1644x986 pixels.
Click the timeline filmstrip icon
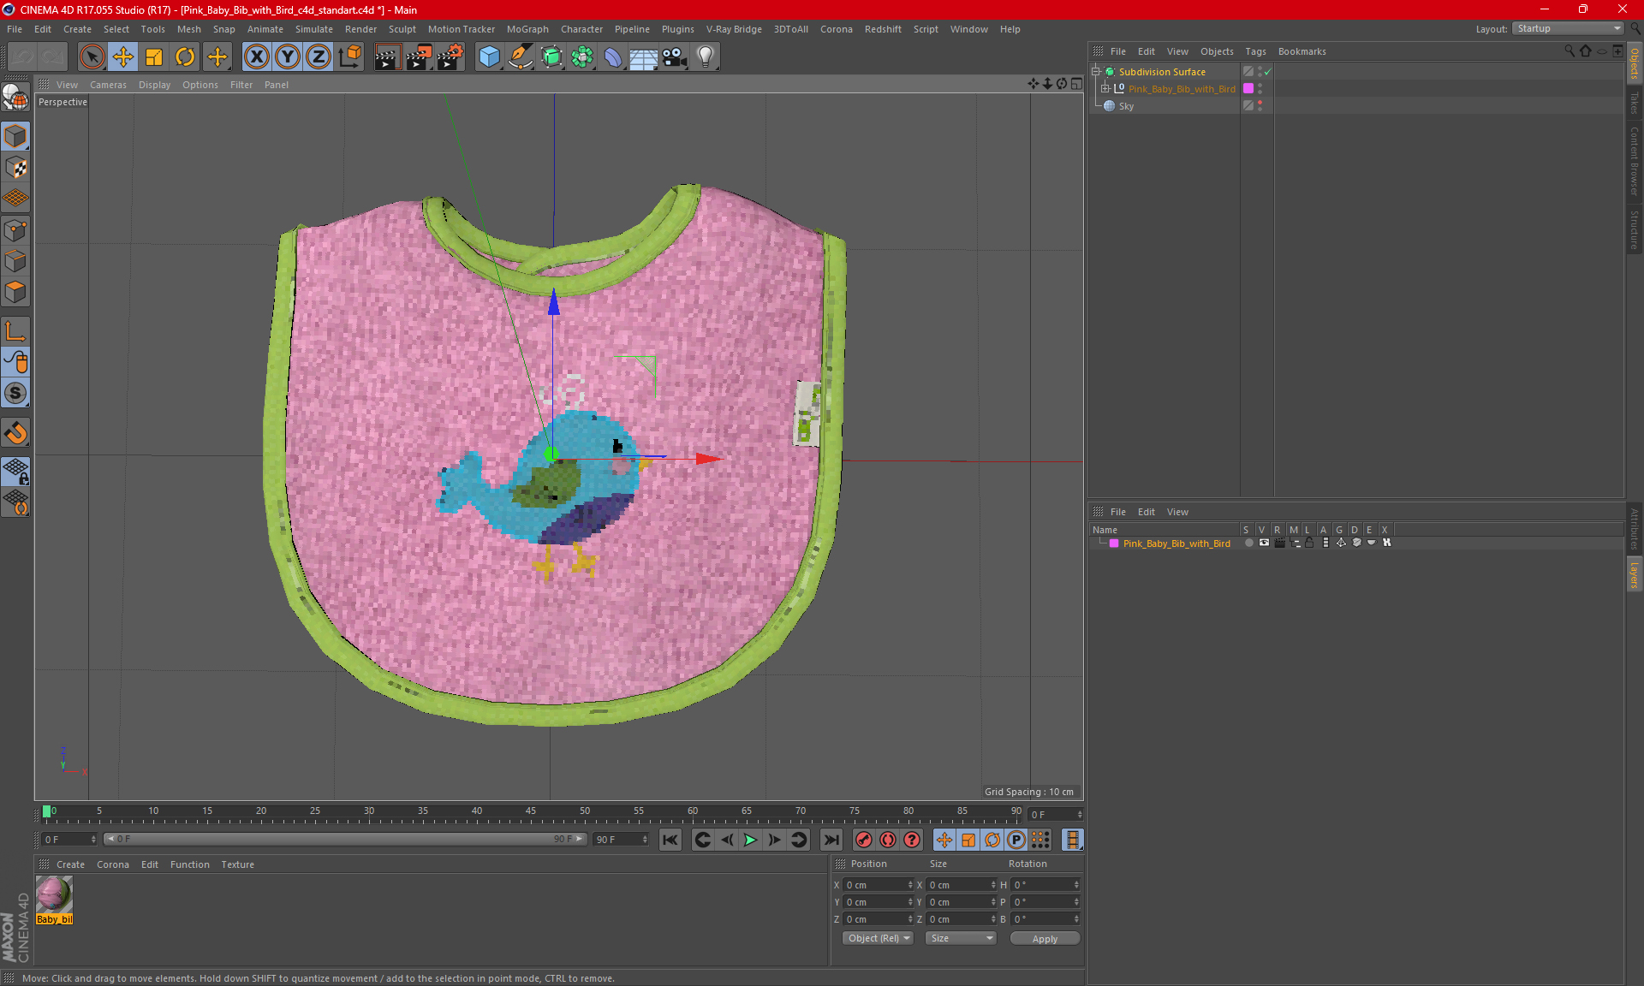[x=1072, y=840]
